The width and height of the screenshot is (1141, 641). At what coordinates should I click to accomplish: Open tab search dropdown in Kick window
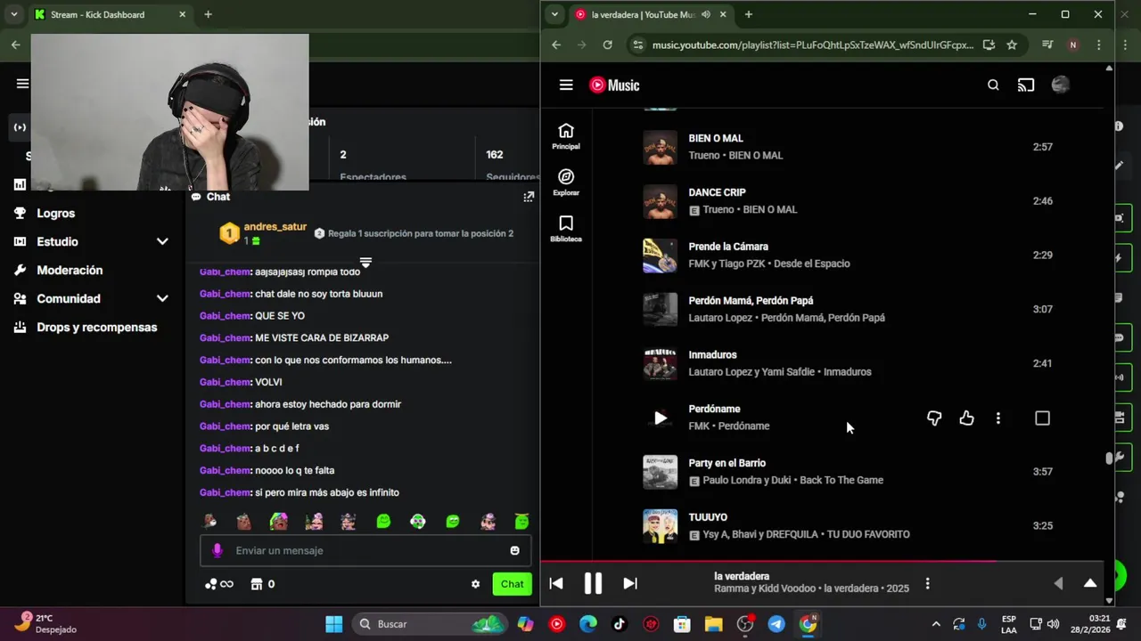coord(13,14)
